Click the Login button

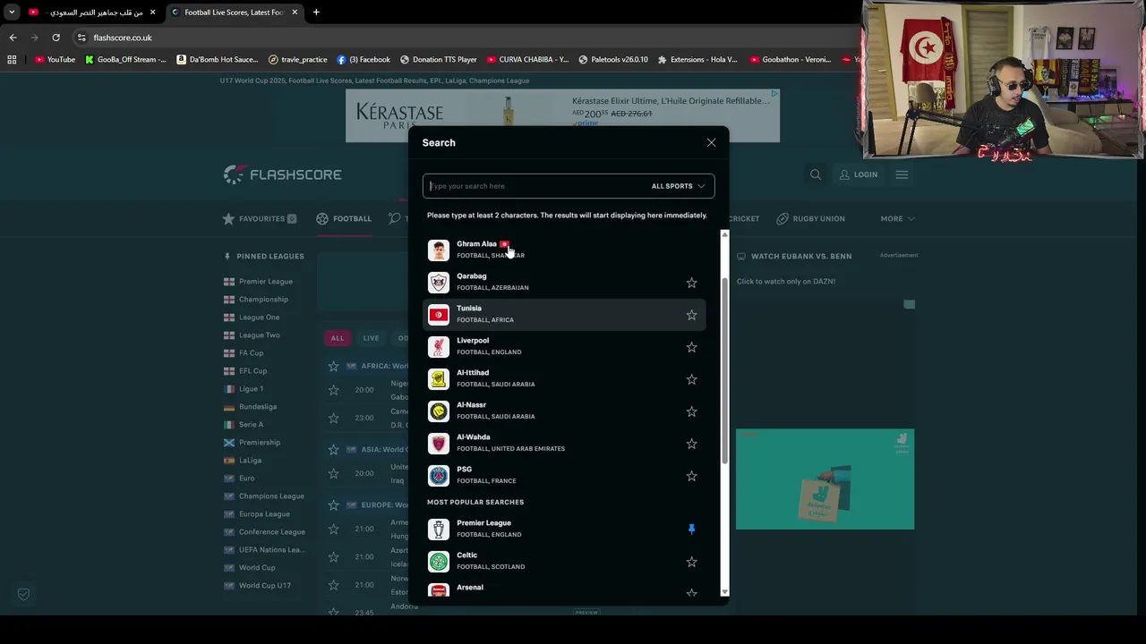click(859, 174)
